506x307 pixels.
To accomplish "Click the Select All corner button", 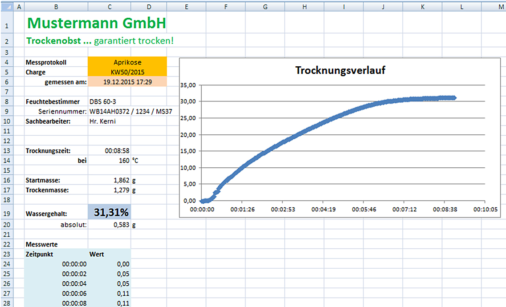I will pyautogui.click(x=6, y=7).
